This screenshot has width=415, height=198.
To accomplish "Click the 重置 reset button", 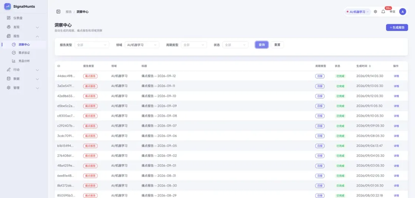I will (277, 45).
